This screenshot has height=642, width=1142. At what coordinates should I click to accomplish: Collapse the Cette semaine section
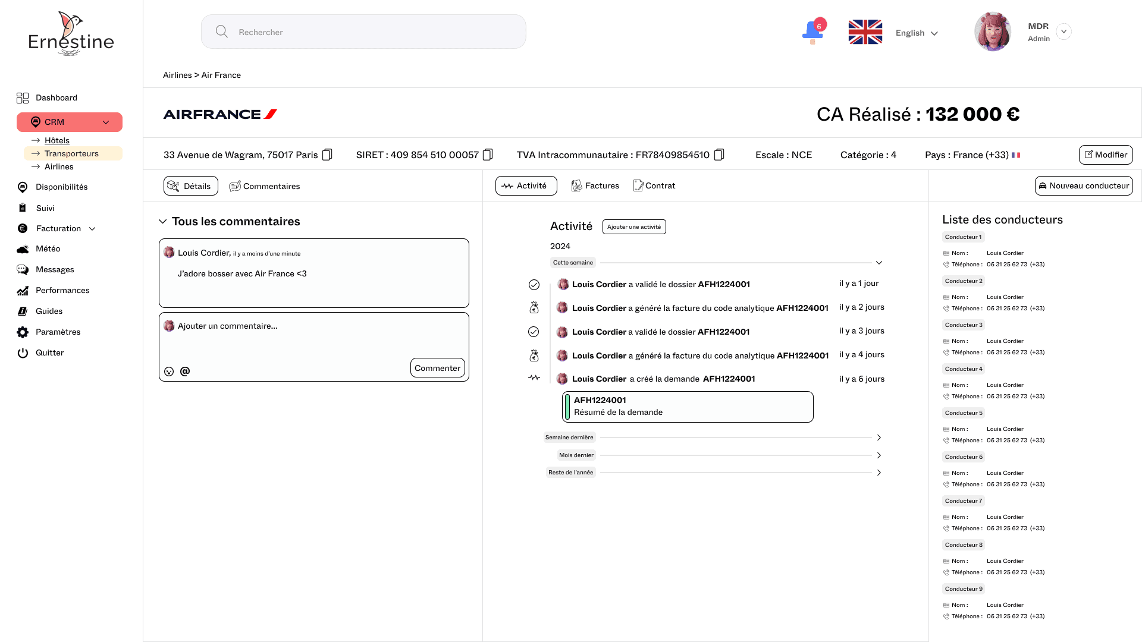(x=879, y=263)
